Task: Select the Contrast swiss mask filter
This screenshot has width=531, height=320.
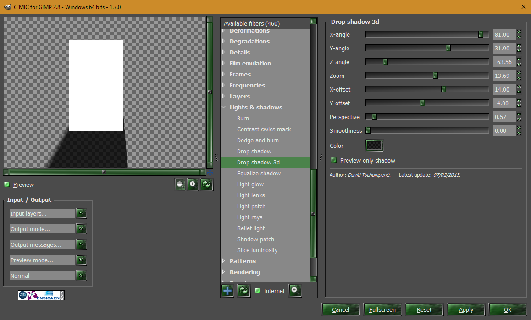Action: 264,129
